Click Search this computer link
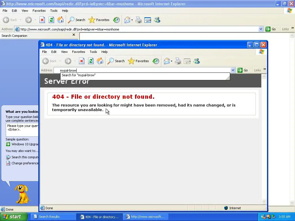Screen dimensions: 295x221 [22, 157]
